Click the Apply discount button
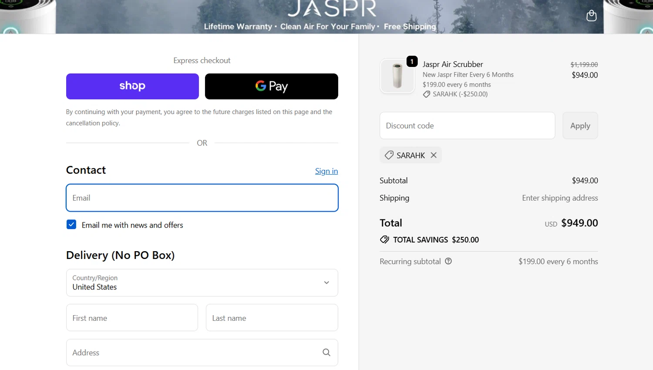The width and height of the screenshot is (653, 370). [580, 126]
